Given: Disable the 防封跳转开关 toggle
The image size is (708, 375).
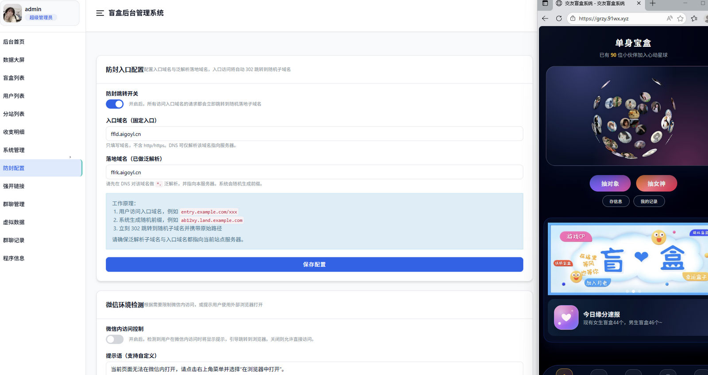Looking at the screenshot, I should (x=115, y=104).
